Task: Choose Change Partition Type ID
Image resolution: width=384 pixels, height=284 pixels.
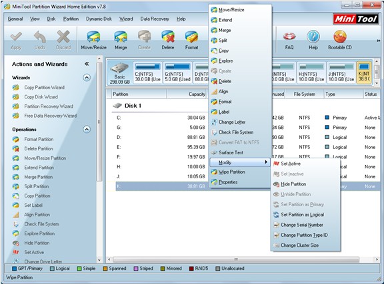Action: pyautogui.click(x=305, y=235)
